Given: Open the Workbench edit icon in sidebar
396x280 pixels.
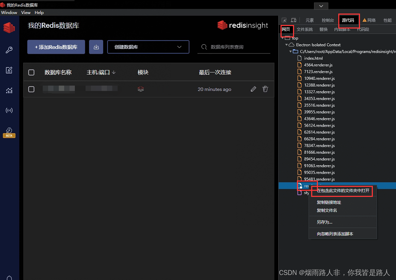Looking at the screenshot, I should coord(9,70).
